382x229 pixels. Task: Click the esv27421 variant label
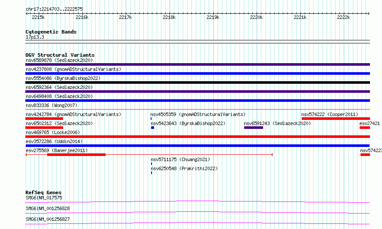click(x=370, y=123)
